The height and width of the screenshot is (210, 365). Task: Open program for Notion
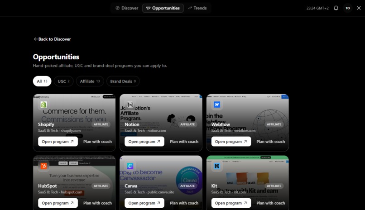(x=144, y=141)
